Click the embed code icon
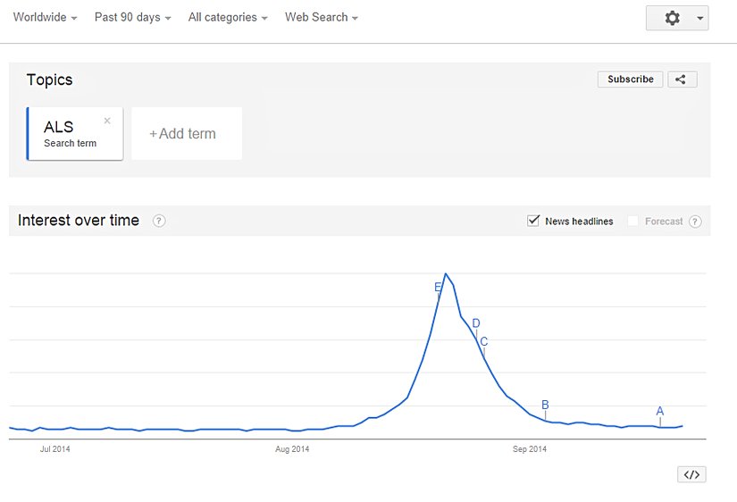 [x=691, y=474]
